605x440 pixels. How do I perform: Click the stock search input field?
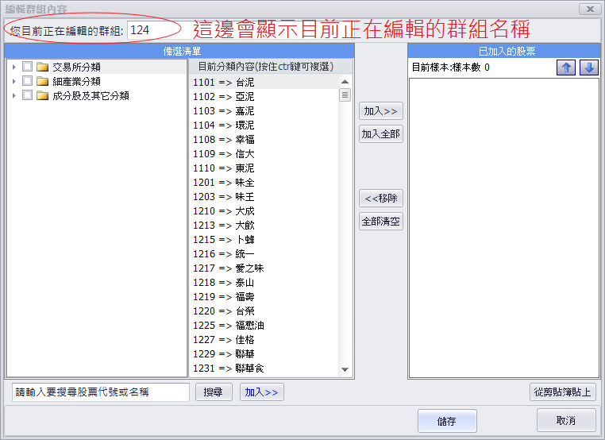point(101,392)
